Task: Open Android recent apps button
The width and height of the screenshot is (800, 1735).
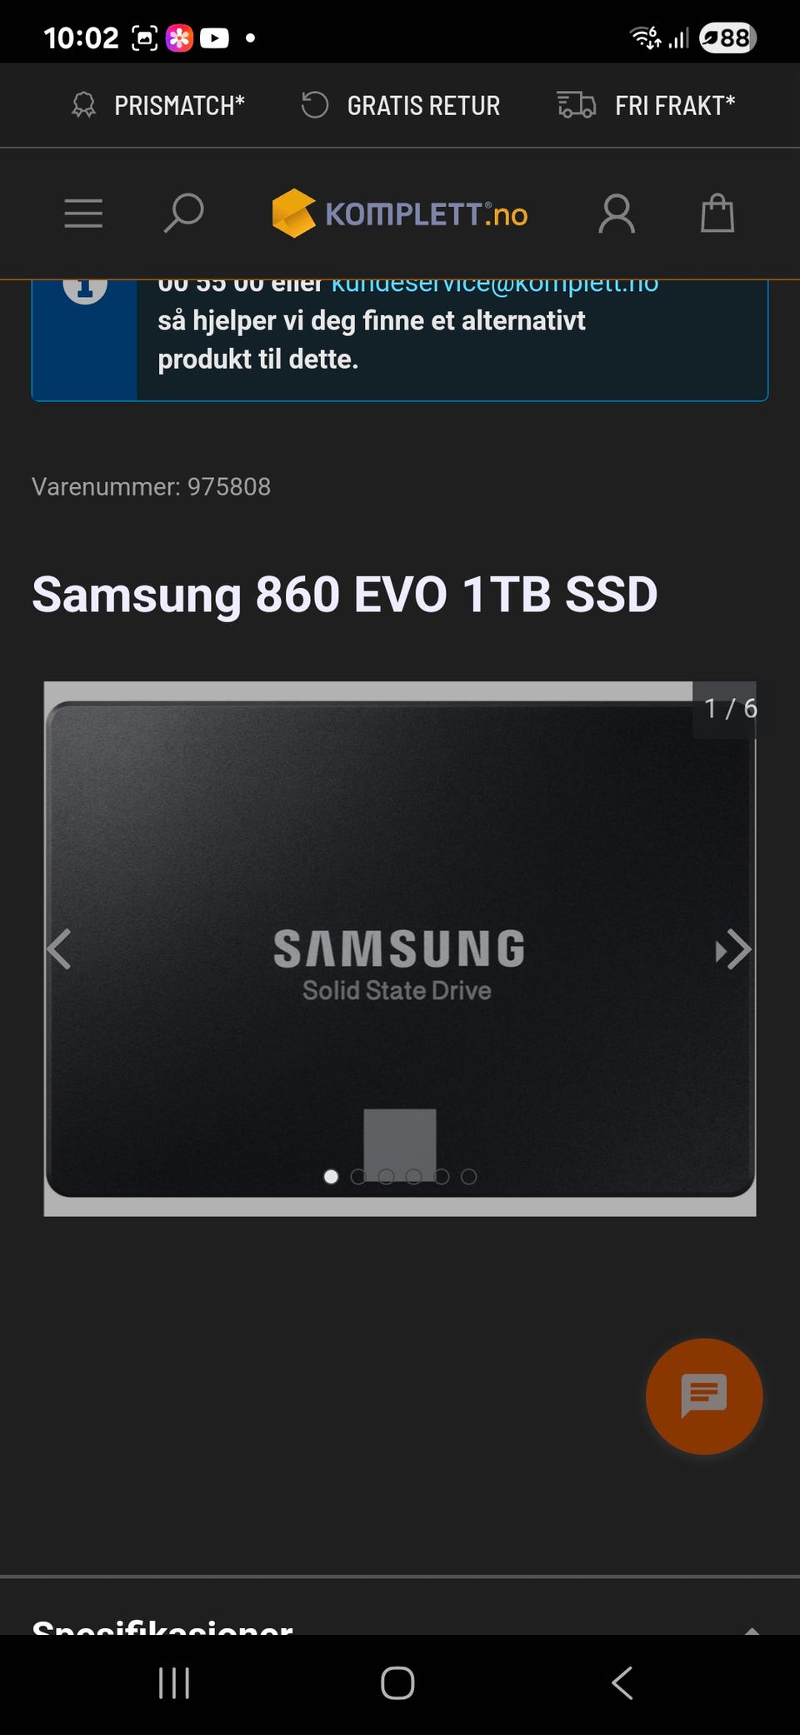Action: click(x=174, y=1683)
